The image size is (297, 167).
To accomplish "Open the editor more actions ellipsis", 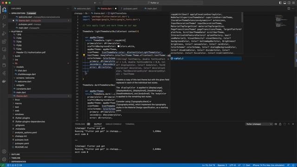I will coord(293,8).
